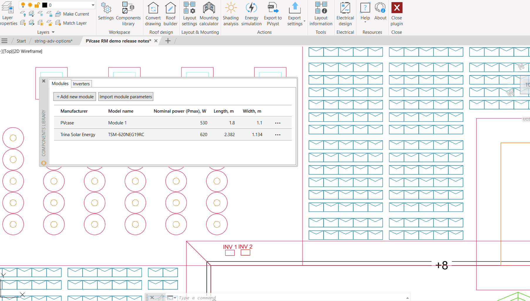Click Convert drawing tool
Image resolution: width=530 pixels, height=301 pixels.
click(153, 13)
